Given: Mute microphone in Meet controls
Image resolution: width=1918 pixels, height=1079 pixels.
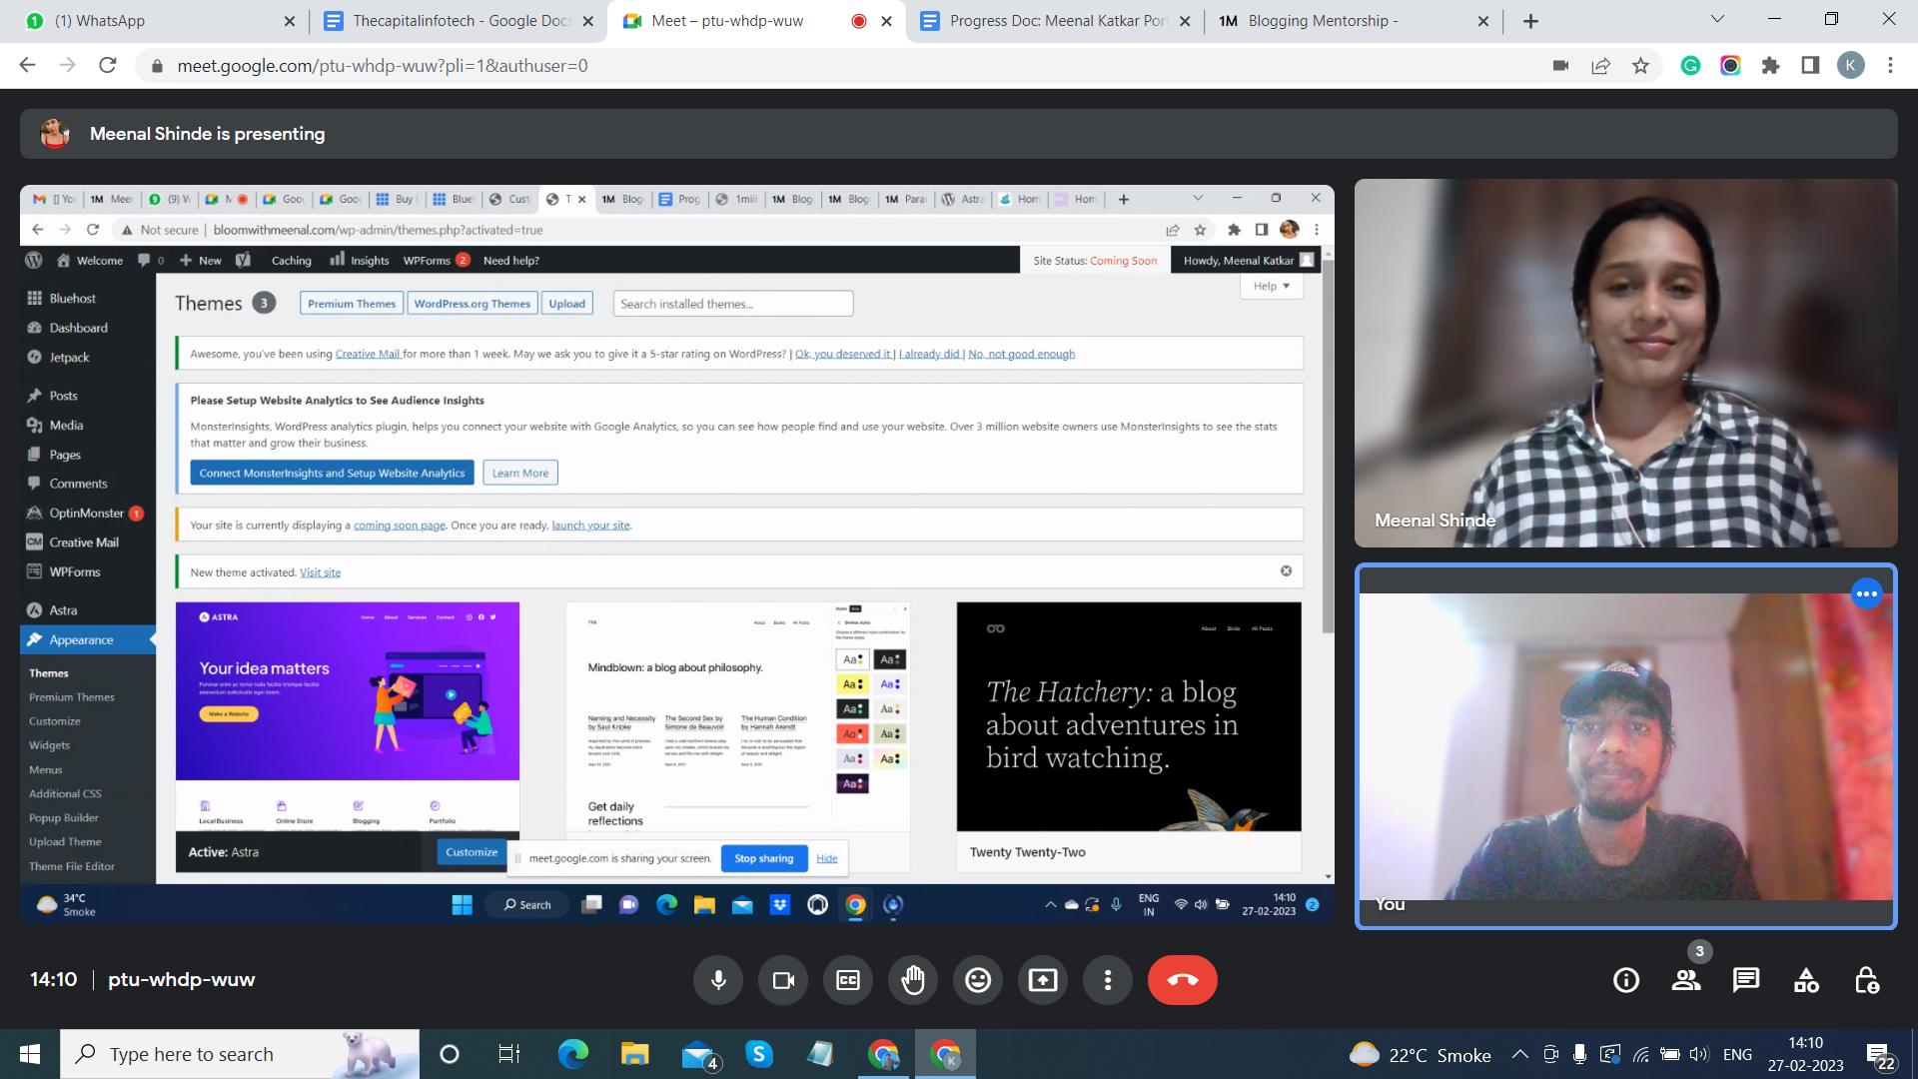Looking at the screenshot, I should click(x=718, y=980).
